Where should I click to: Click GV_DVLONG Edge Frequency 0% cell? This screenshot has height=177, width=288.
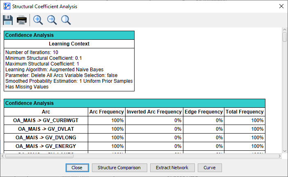203,138
